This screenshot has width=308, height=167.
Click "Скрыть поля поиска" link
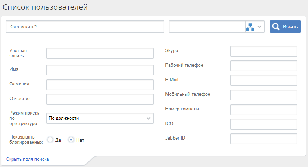(x=28, y=159)
